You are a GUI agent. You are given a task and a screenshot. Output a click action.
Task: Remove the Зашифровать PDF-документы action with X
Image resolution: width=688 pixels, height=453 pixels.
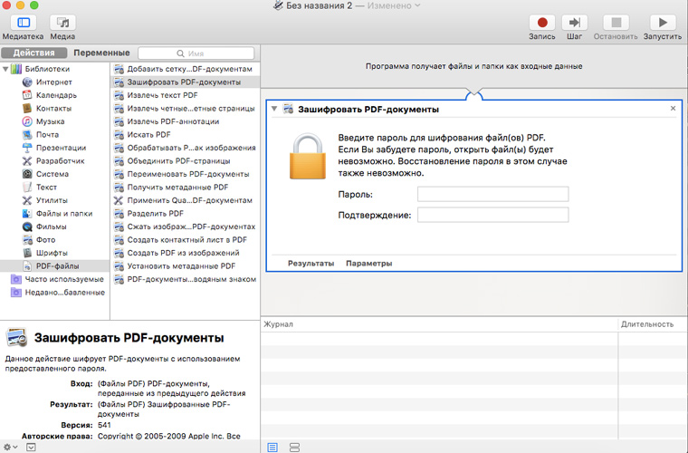pos(674,109)
